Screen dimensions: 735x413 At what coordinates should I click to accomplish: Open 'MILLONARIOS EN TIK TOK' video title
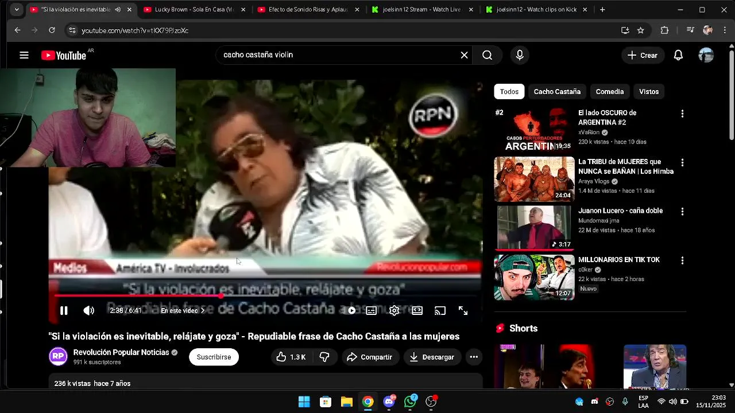pyautogui.click(x=618, y=260)
